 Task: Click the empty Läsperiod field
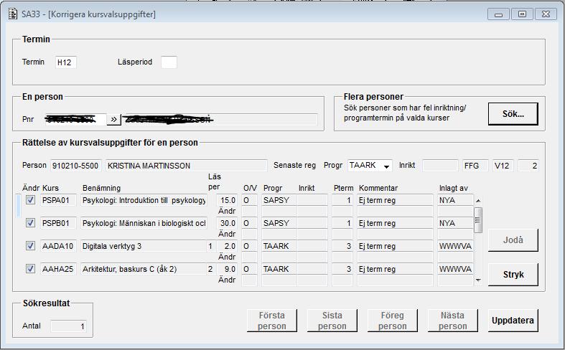click(x=169, y=62)
